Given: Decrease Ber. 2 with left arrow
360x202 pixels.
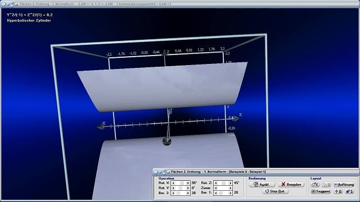Looking at the screenshot, I should 173,193.
